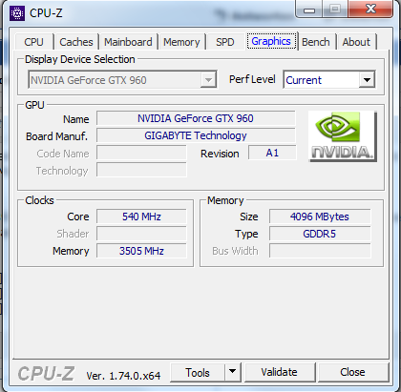
Task: Open the SPD tab
Action: coord(225,42)
